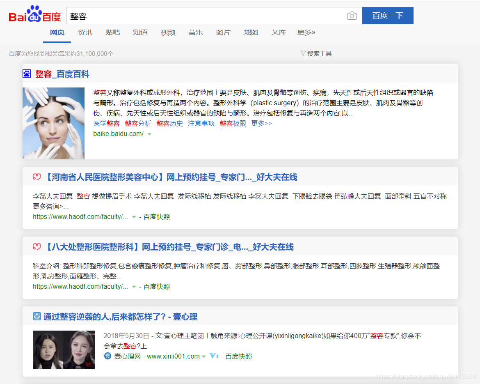Open the 地图 tab
Image resolution: width=480 pixels, height=384 pixels.
coord(251,32)
